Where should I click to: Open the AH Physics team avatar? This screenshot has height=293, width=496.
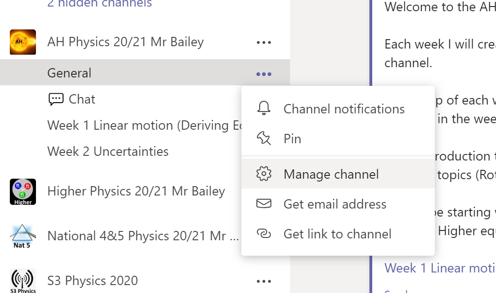tap(23, 42)
